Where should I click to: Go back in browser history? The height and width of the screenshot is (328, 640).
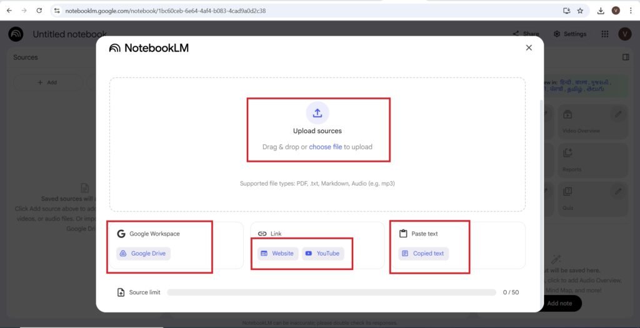[9, 11]
